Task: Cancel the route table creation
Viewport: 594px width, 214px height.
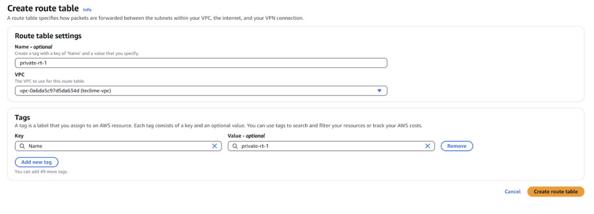Action: tap(512, 191)
